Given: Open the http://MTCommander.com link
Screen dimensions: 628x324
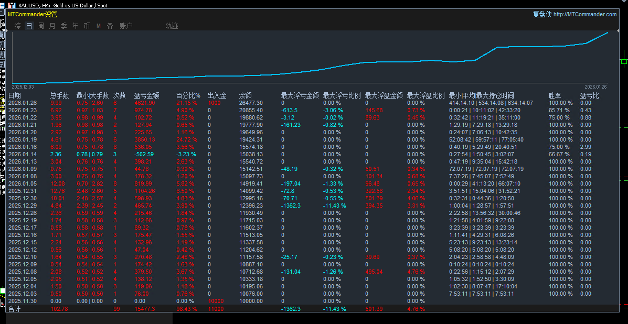Looking at the screenshot, I should click(x=585, y=14).
